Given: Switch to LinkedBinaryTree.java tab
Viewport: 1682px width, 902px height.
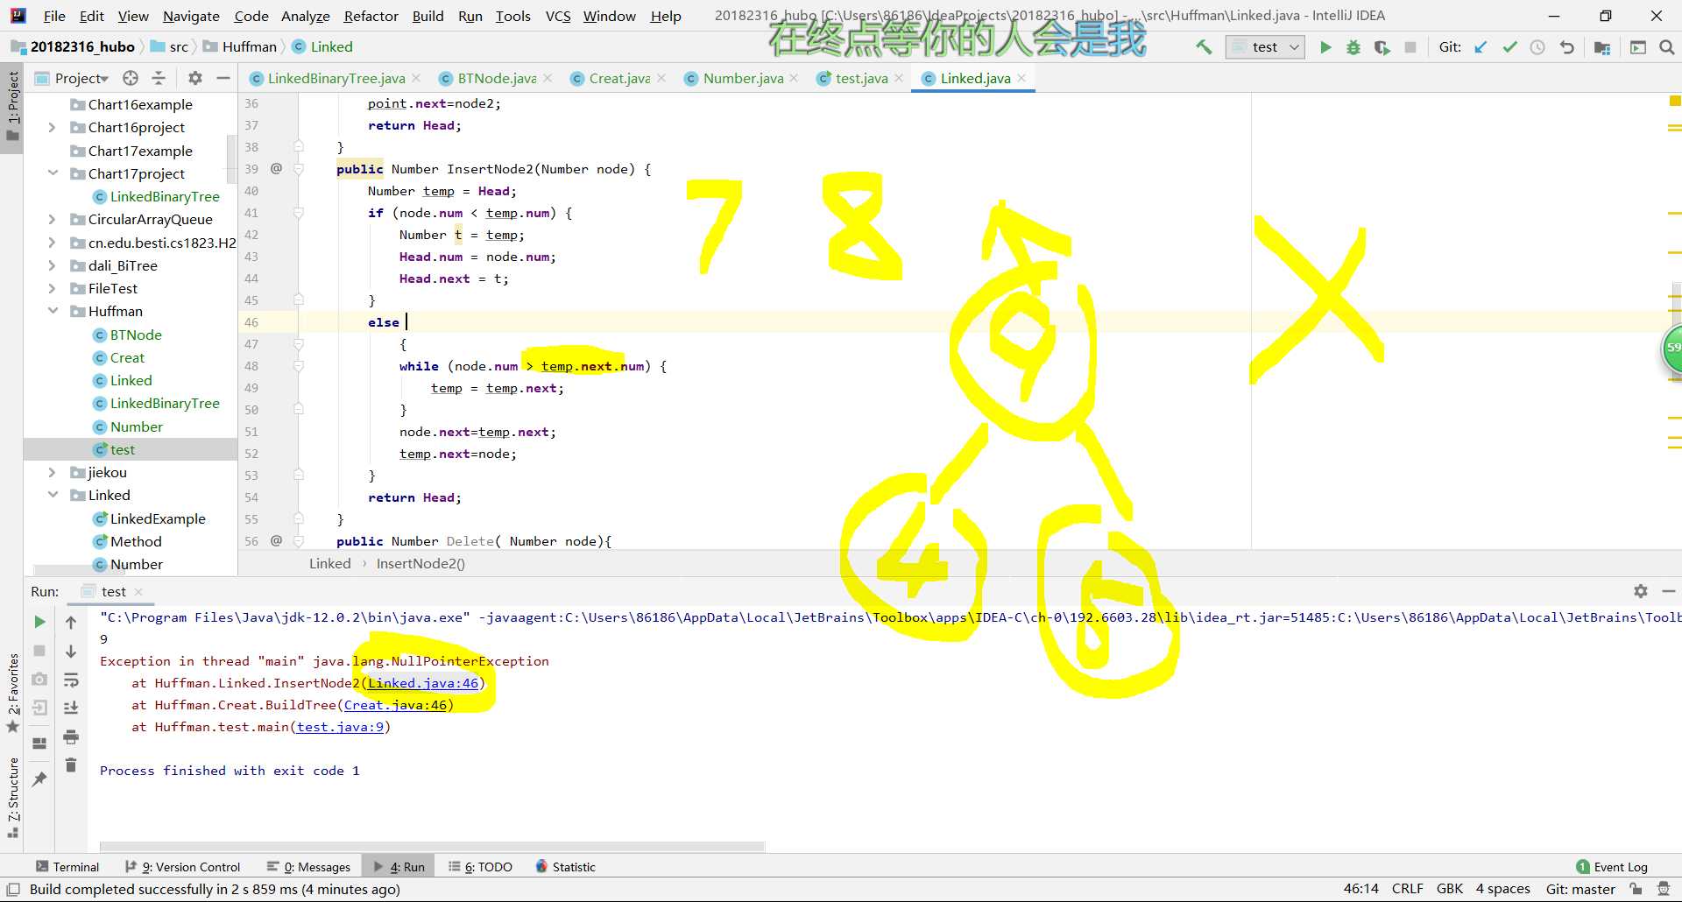Looking at the screenshot, I should click(x=336, y=78).
